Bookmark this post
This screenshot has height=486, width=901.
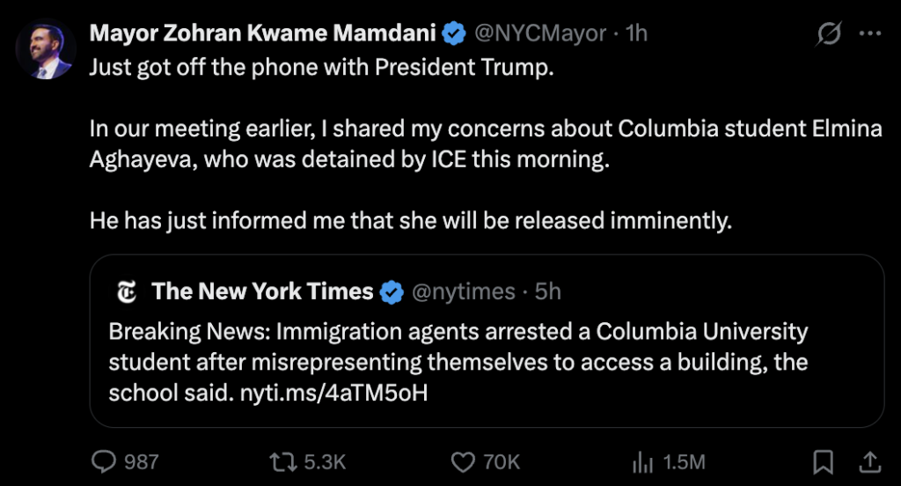(x=823, y=460)
